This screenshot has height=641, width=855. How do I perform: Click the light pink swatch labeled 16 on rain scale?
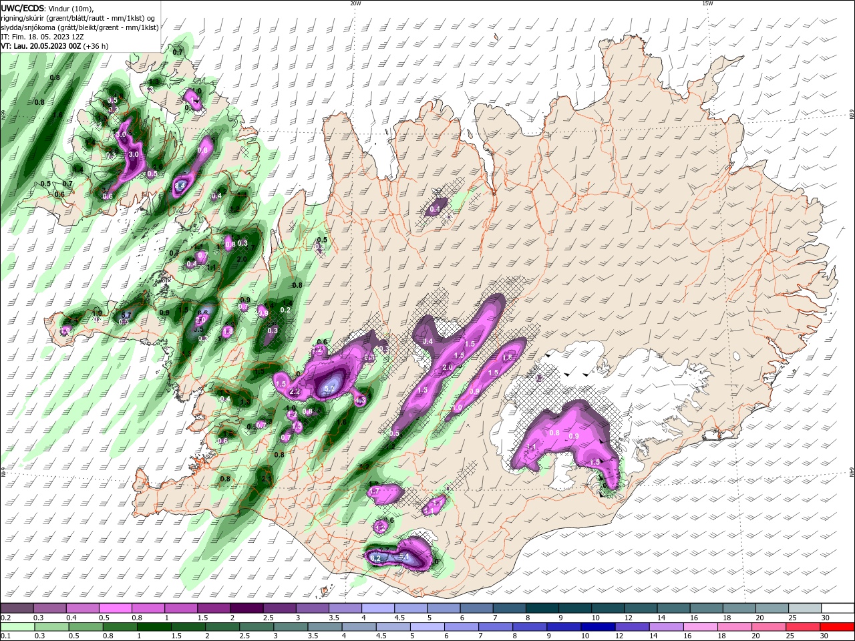[x=699, y=627]
